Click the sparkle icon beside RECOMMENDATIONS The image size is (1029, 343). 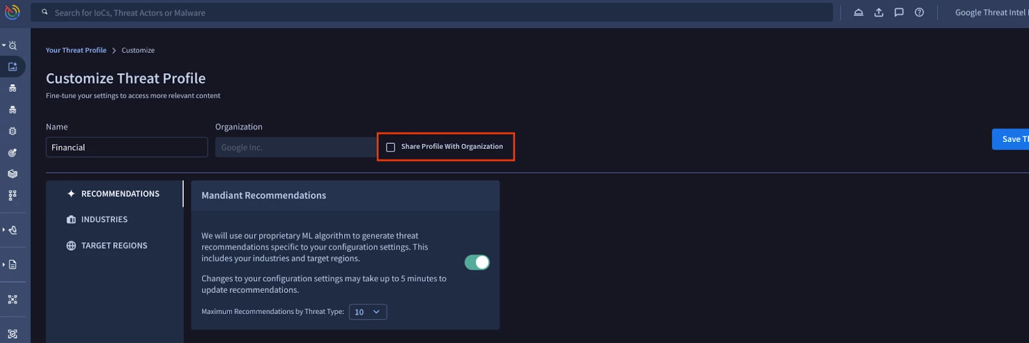click(x=71, y=193)
